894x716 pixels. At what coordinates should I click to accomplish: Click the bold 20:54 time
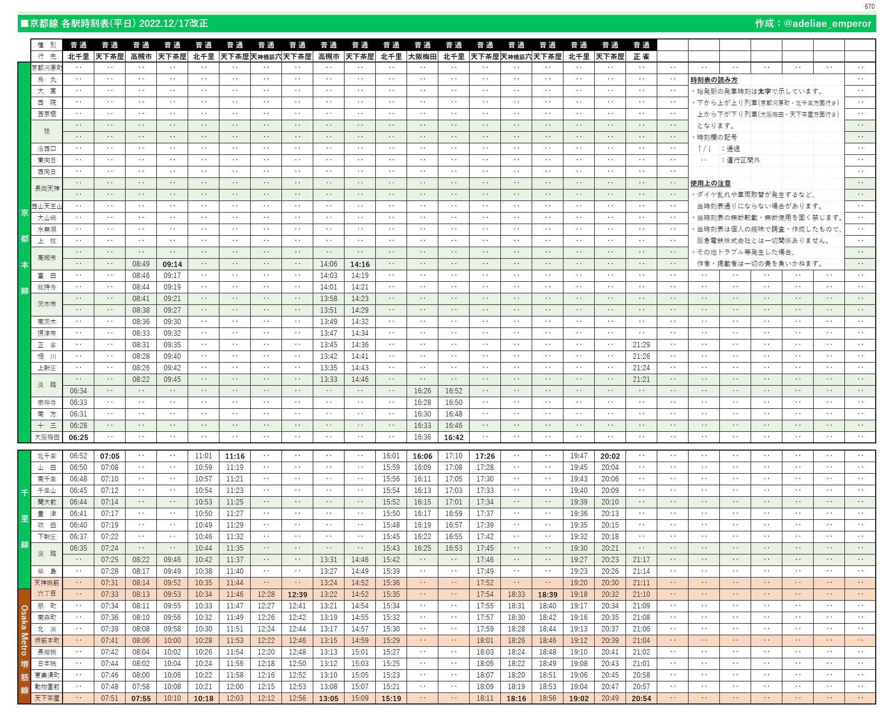[x=641, y=698]
